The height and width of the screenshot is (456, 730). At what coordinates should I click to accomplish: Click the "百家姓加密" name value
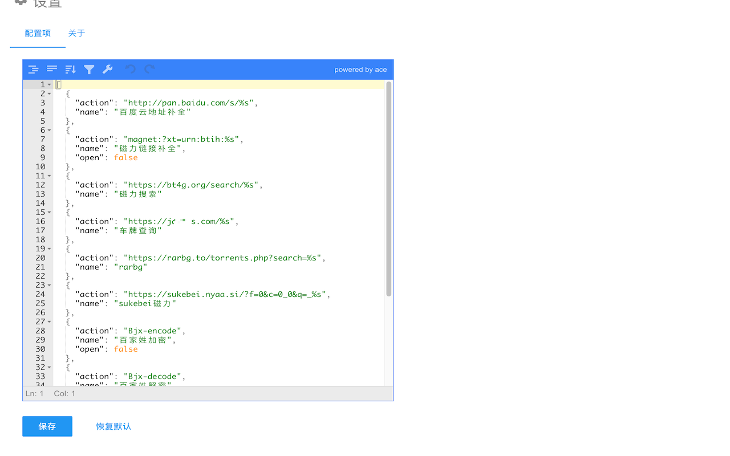click(143, 340)
